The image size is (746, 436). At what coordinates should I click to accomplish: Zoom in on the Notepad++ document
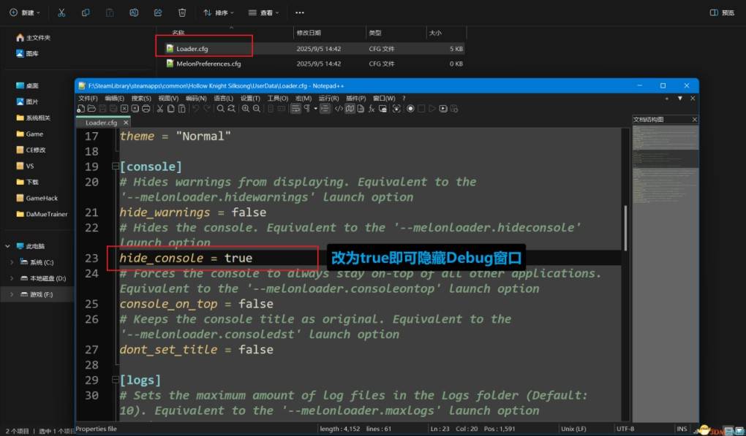246,109
